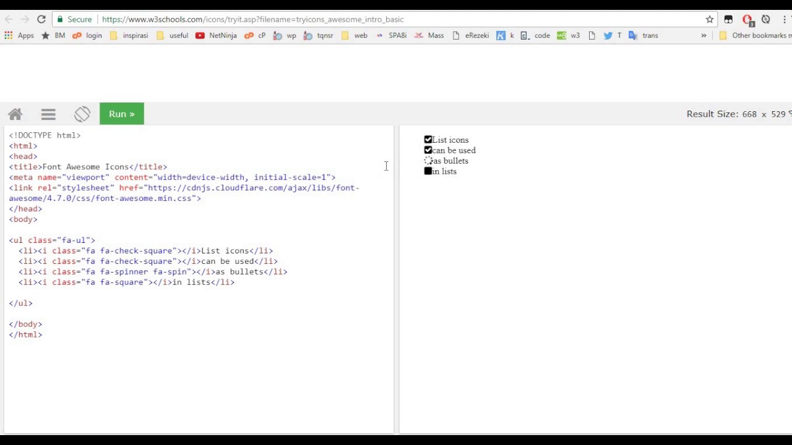Open the BM star bookmark
Screen dimensions: 792x445
[x=53, y=36]
